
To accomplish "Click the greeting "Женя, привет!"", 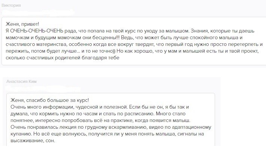I will 23,24.
